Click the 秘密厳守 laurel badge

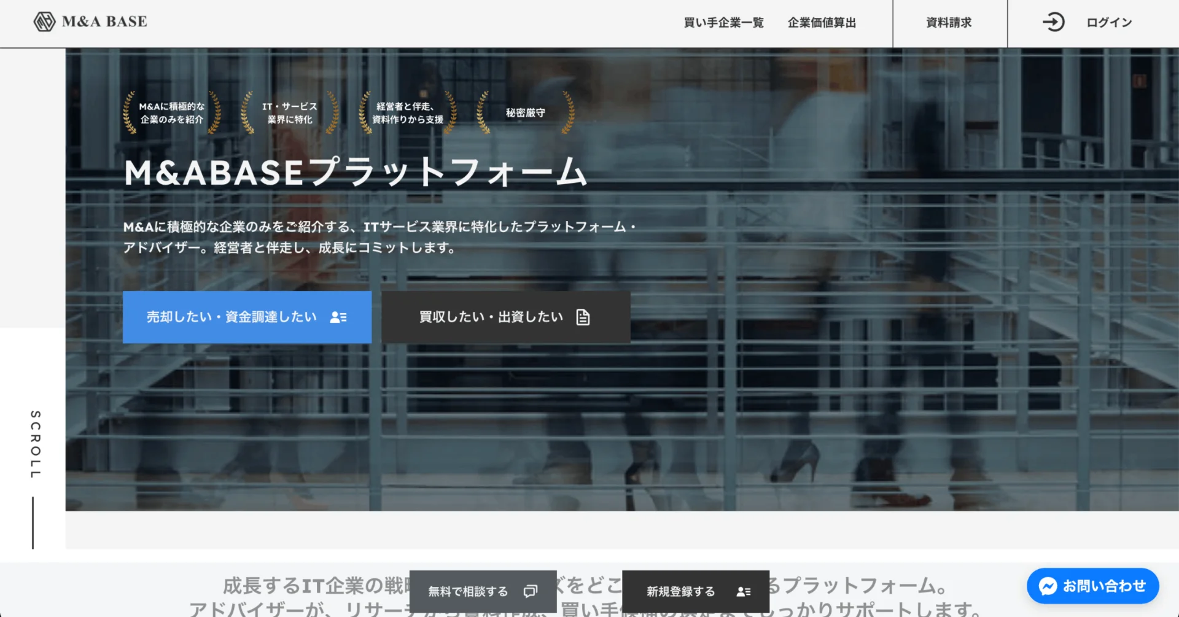click(526, 113)
